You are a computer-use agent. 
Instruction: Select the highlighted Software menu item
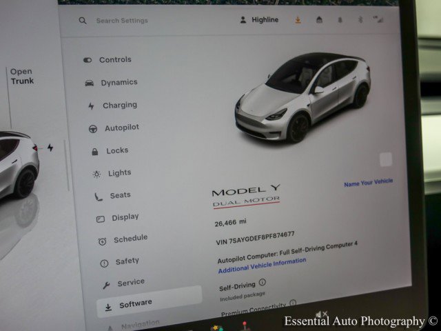pos(149,303)
